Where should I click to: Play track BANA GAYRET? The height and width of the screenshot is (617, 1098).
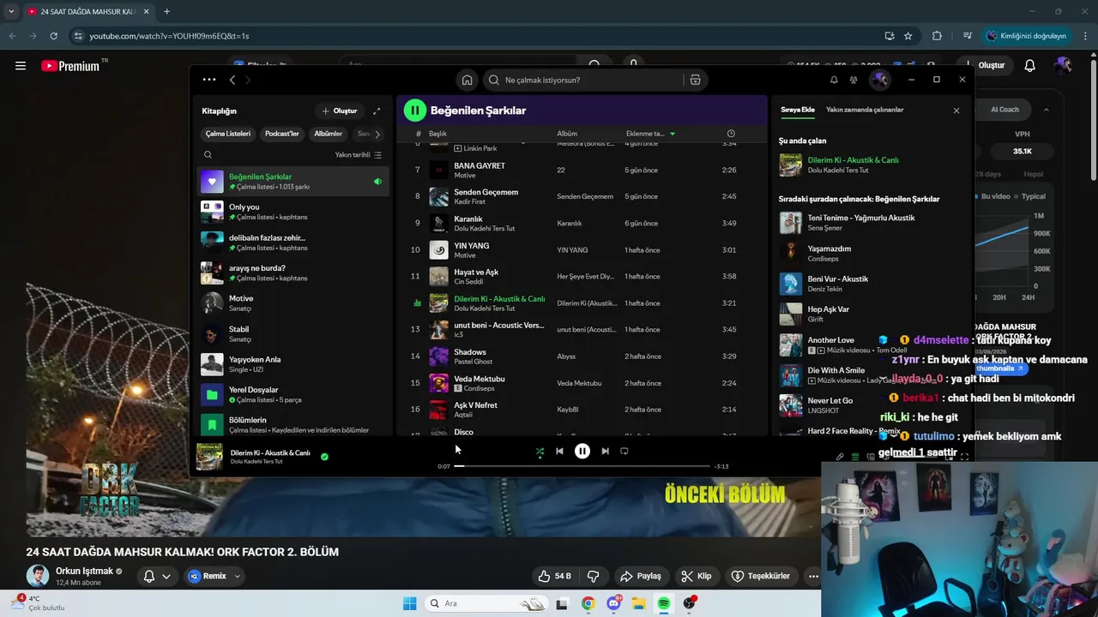click(x=582, y=170)
